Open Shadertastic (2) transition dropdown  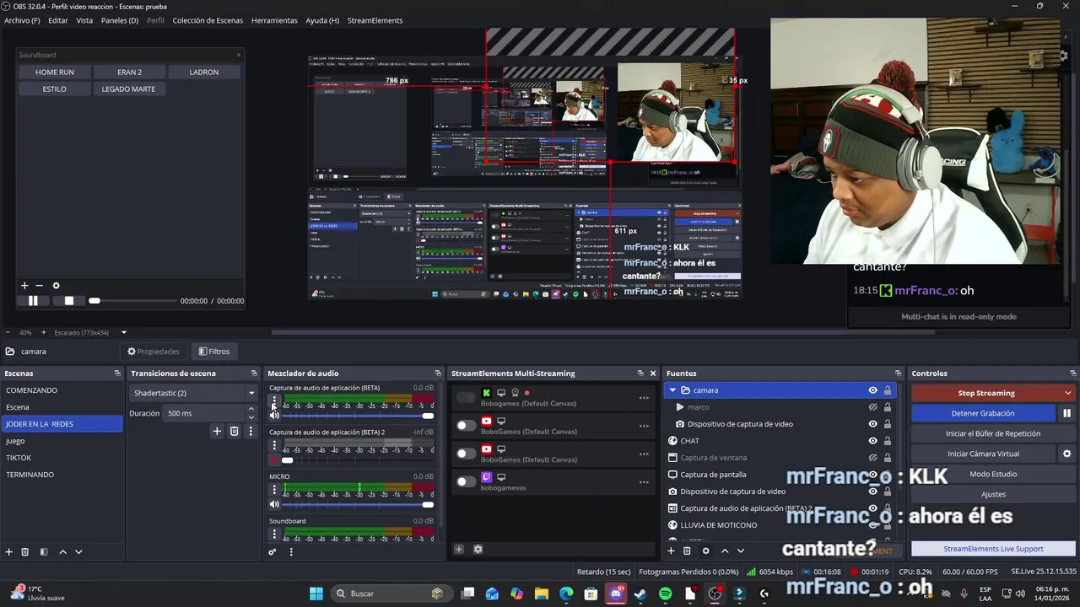(251, 393)
